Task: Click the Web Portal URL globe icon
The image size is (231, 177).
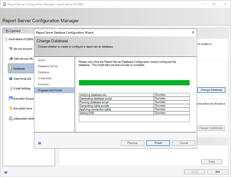Action: [11, 79]
